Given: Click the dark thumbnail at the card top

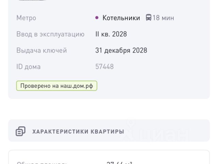Looking at the screenshot, I should 32,0.
